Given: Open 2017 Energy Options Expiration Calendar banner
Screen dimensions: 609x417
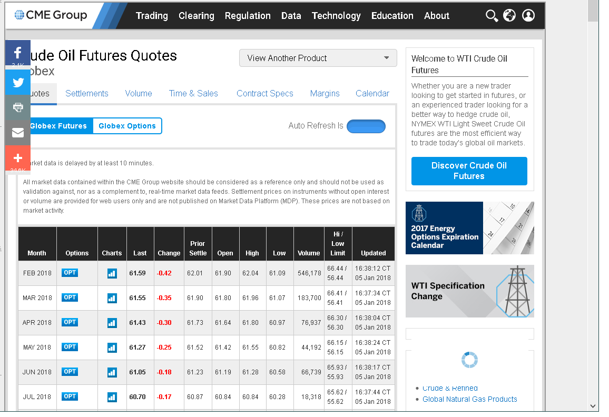Looking at the screenshot, I should point(469,228).
